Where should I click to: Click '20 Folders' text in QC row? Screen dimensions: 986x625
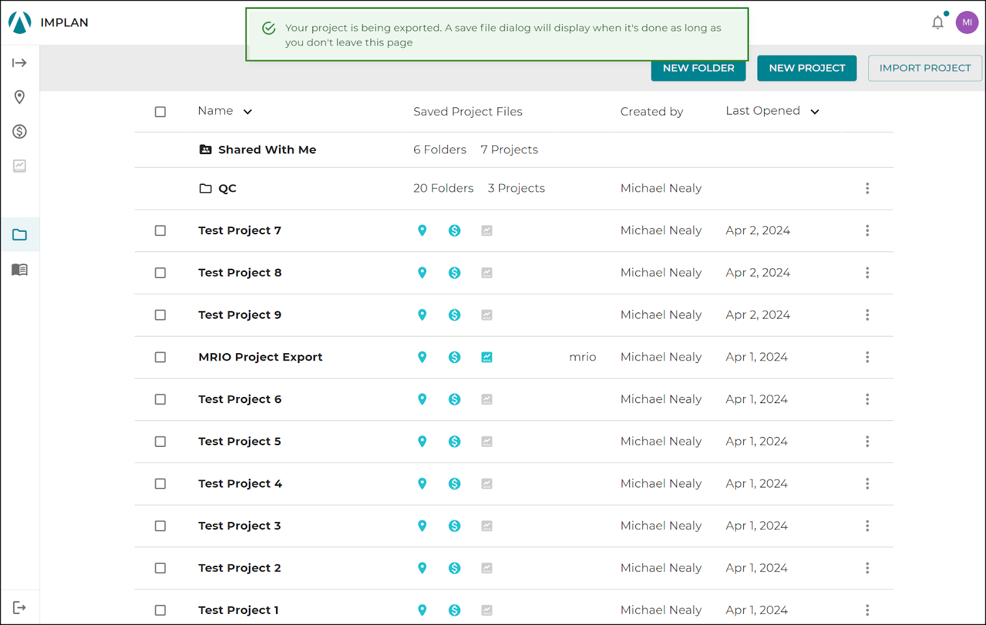point(443,189)
